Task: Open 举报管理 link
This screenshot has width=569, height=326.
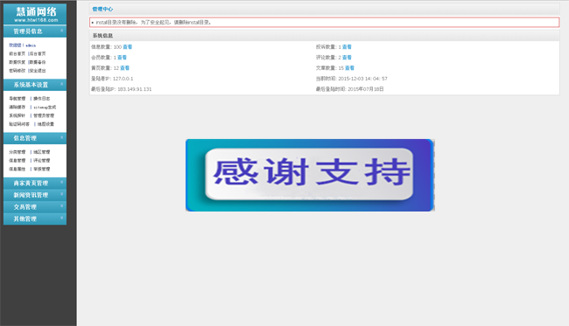Action: pos(42,170)
